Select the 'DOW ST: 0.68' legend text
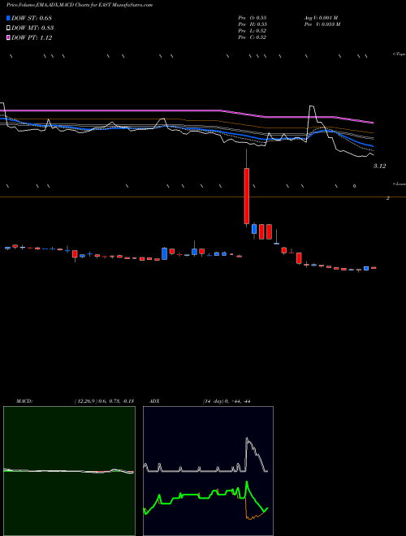Image resolution: width=406 pixels, height=536 pixels. pos(32,18)
